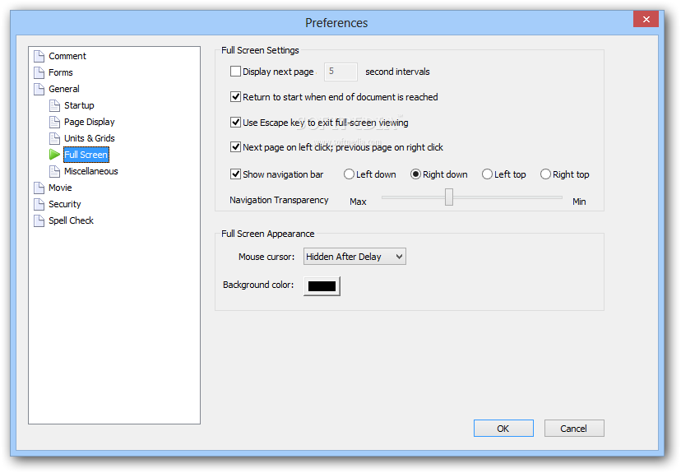Open the Comment preferences category
681x473 pixels.
pos(67,56)
